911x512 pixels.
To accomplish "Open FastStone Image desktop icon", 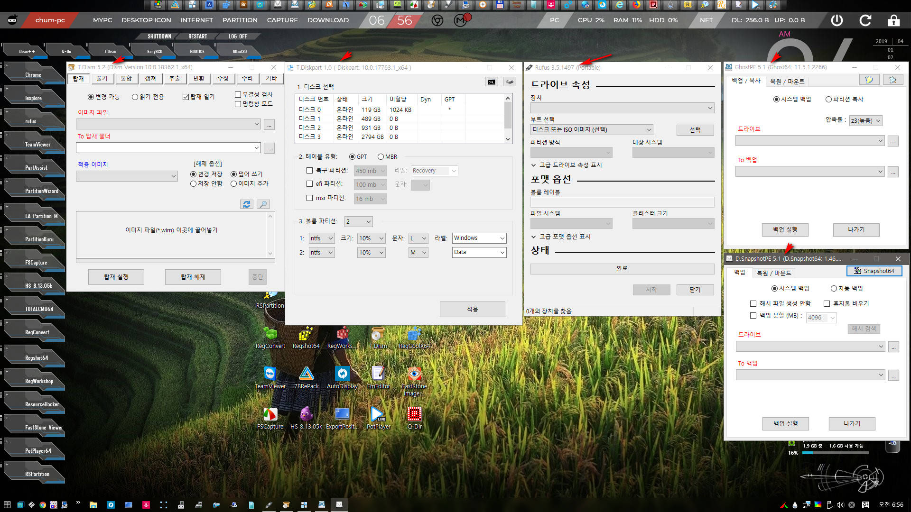I will (x=415, y=381).
